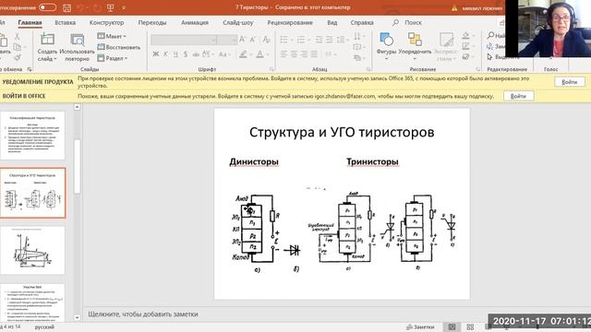Open the Макет layout dropdown
This screenshot has width=591, height=332.
pyautogui.click(x=111, y=36)
